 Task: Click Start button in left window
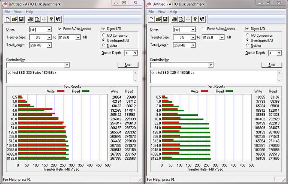[128, 65]
